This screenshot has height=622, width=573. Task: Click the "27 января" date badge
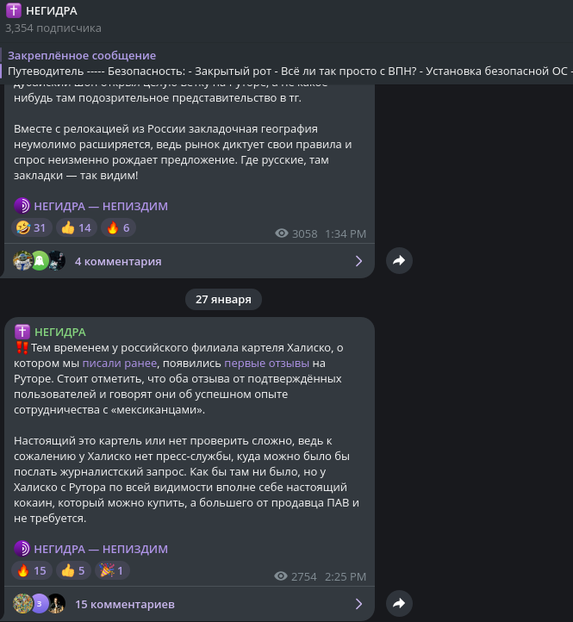[x=223, y=299]
